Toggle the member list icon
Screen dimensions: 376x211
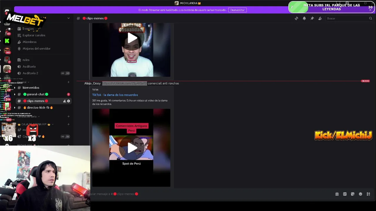pyautogui.click(x=320, y=18)
